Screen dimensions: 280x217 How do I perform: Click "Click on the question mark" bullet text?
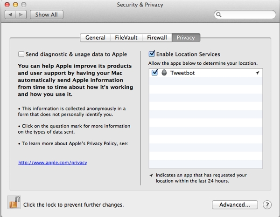click(x=74, y=129)
